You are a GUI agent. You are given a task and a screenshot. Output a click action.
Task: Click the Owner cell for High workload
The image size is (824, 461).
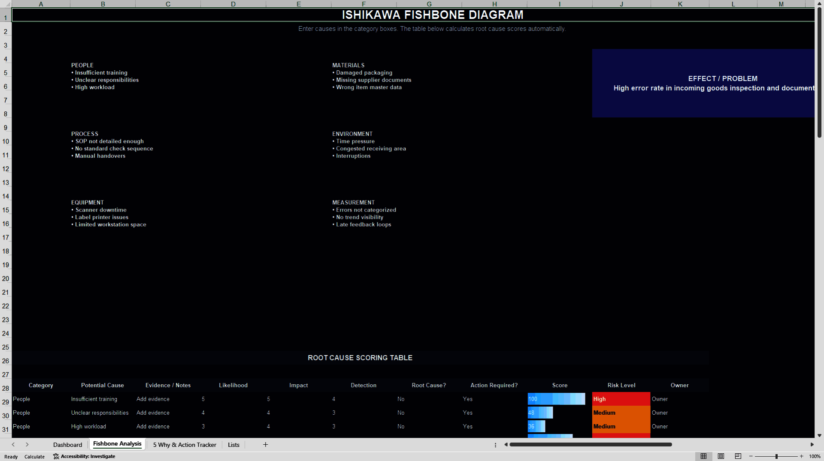680,426
